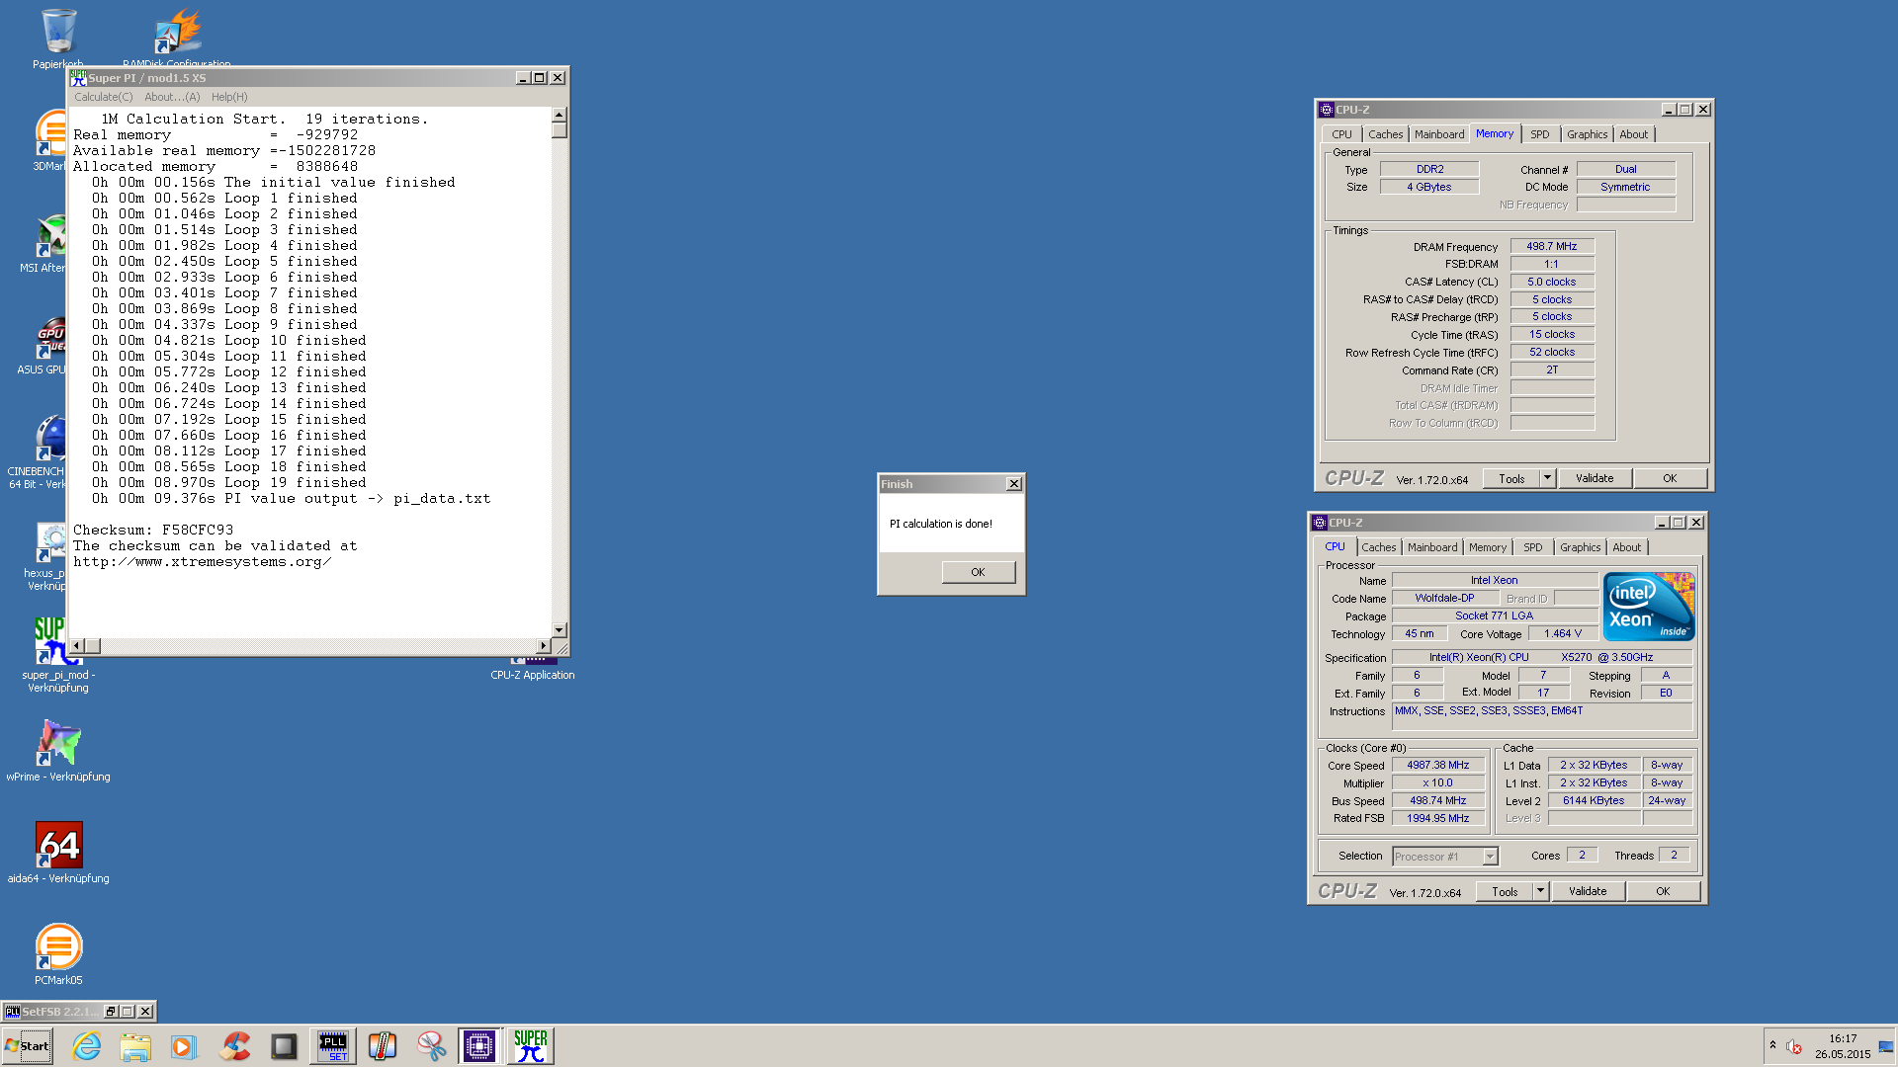Screen dimensions: 1898x1067
Task: Open About tab in upper CPU-Z
Action: 1633,134
